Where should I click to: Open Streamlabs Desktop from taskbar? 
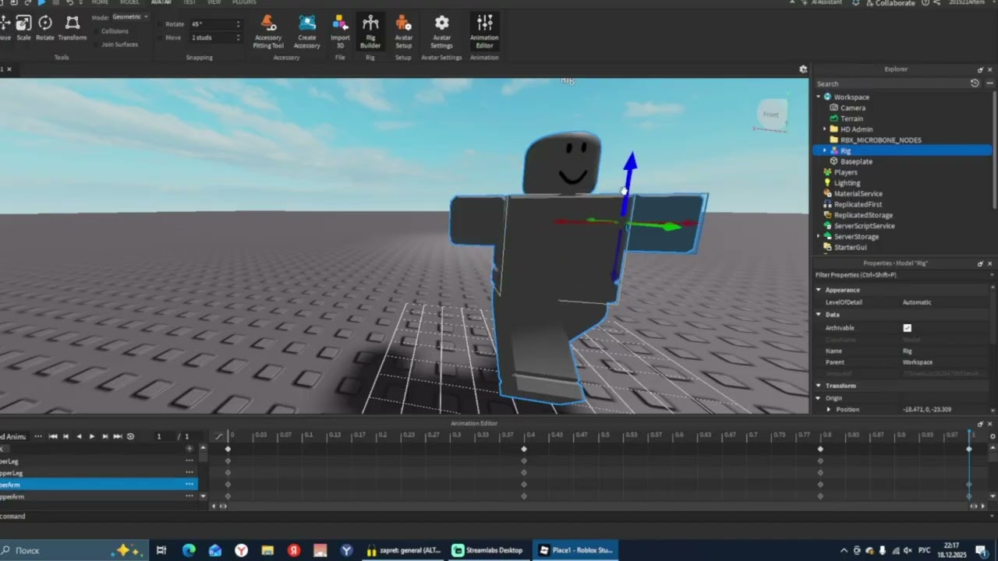pos(487,550)
